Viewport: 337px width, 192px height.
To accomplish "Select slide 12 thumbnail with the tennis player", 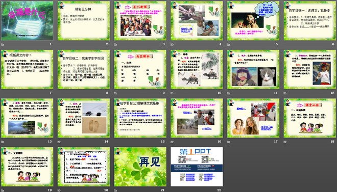I will (x=310, y=69).
